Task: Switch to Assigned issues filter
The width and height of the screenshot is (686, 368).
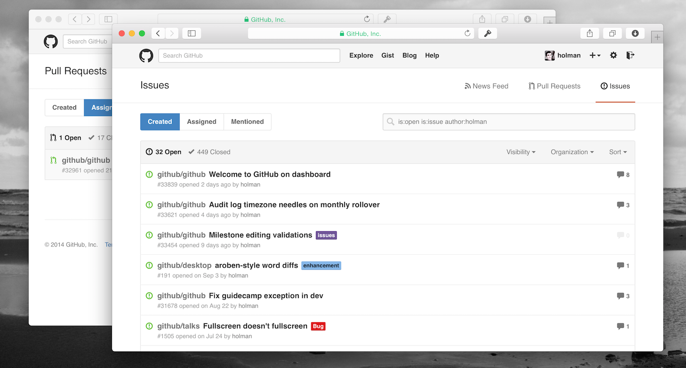Action: 201,122
